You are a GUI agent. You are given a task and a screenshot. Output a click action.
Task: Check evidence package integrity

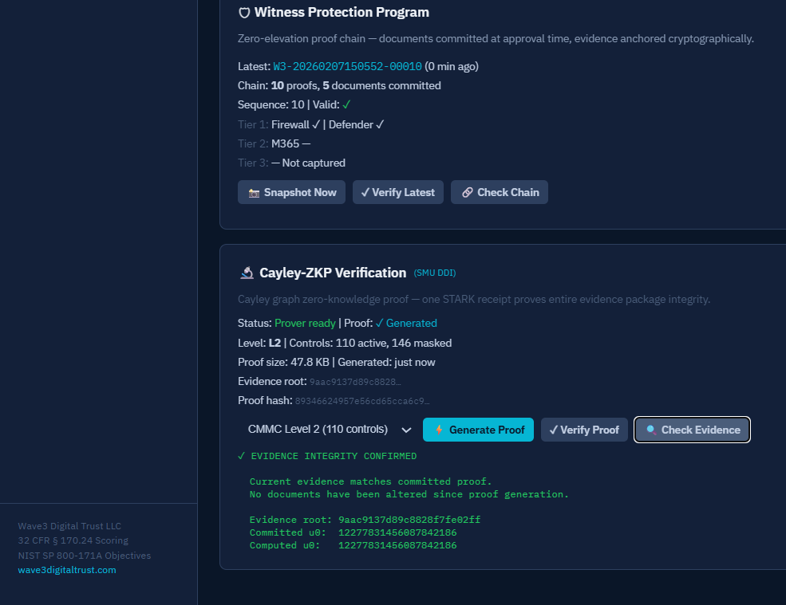(x=692, y=429)
